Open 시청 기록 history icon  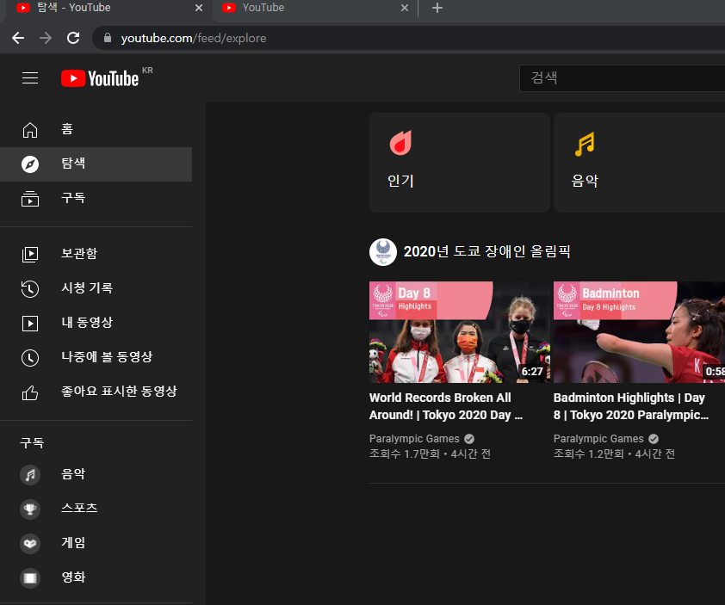30,288
